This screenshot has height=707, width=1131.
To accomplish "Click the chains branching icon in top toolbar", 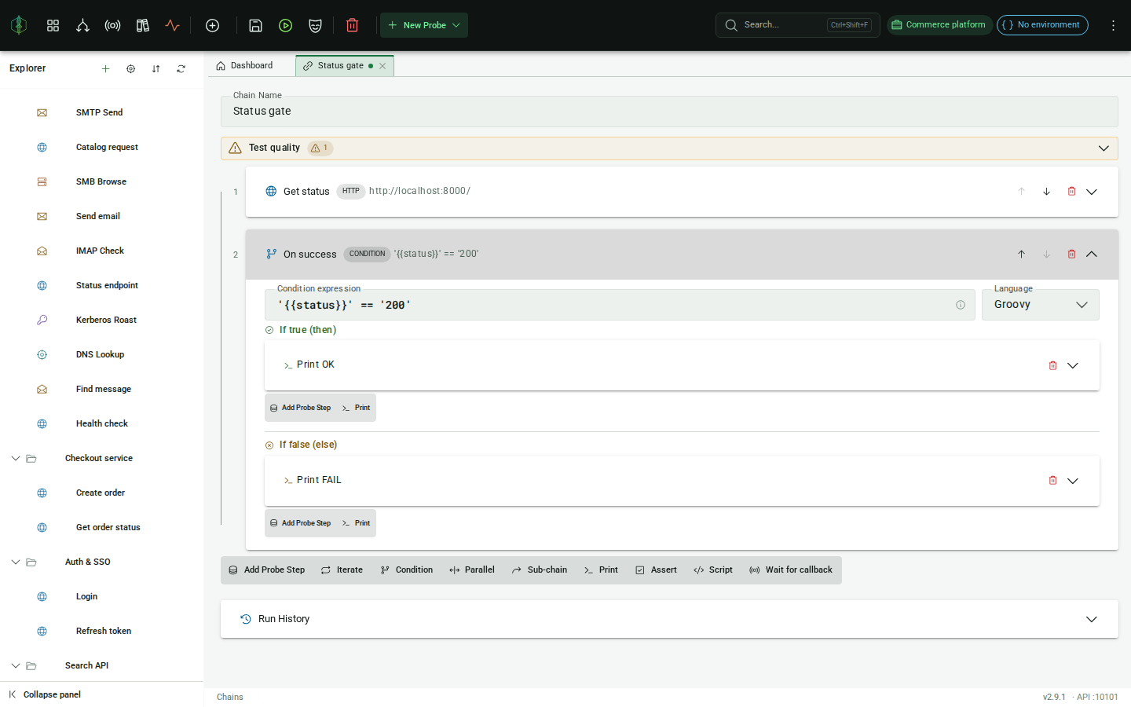I will tap(82, 25).
